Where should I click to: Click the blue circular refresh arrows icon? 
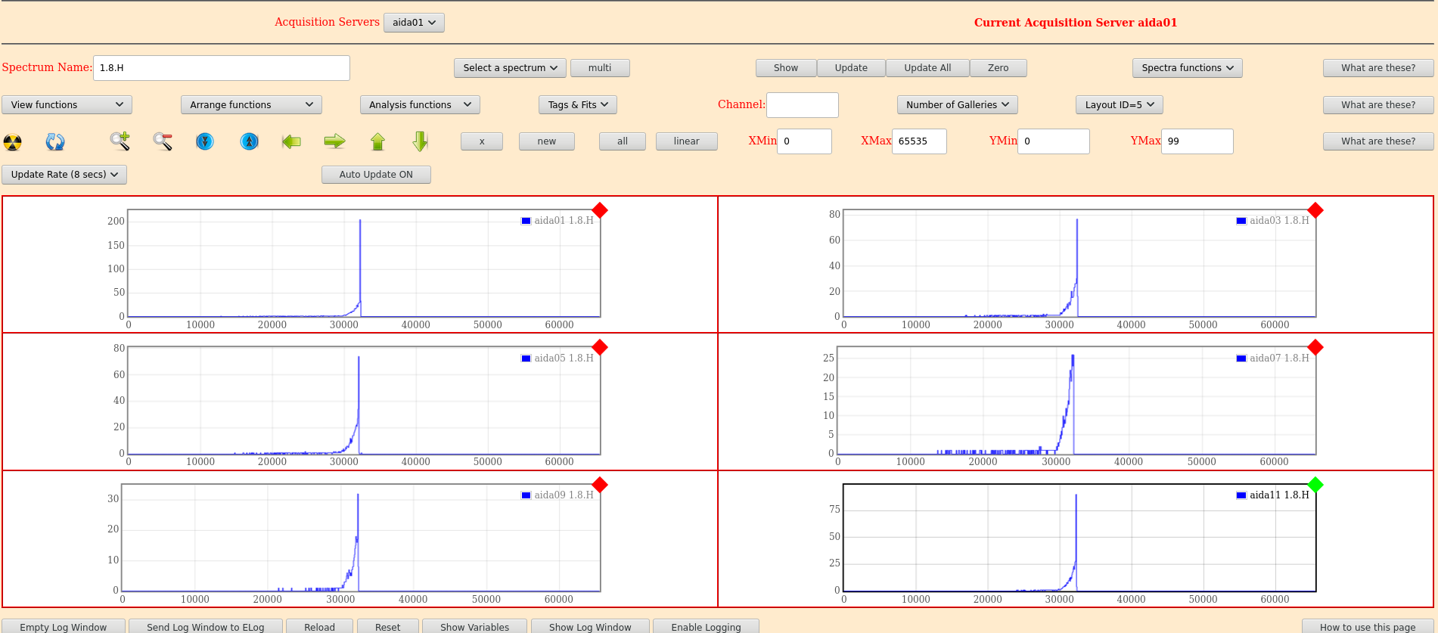tap(55, 141)
